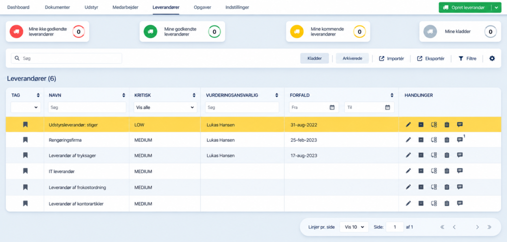Image resolution: width=507 pixels, height=242 pixels.
Task: Archive the Rengøringsfirma supplier
Action: (421, 140)
